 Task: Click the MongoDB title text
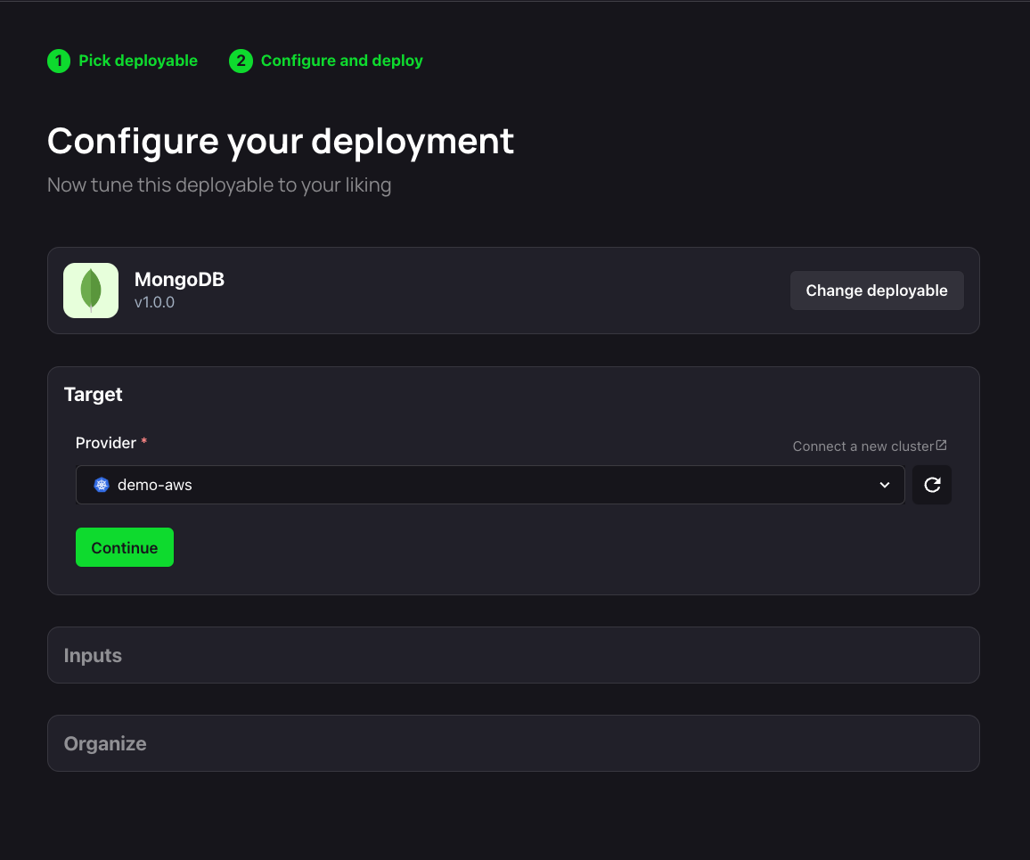pos(179,279)
